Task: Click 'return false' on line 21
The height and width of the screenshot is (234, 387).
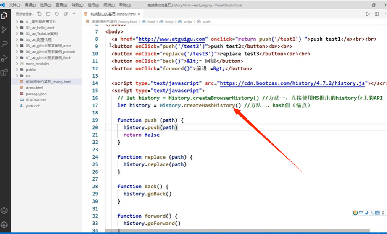Action: 142,135
